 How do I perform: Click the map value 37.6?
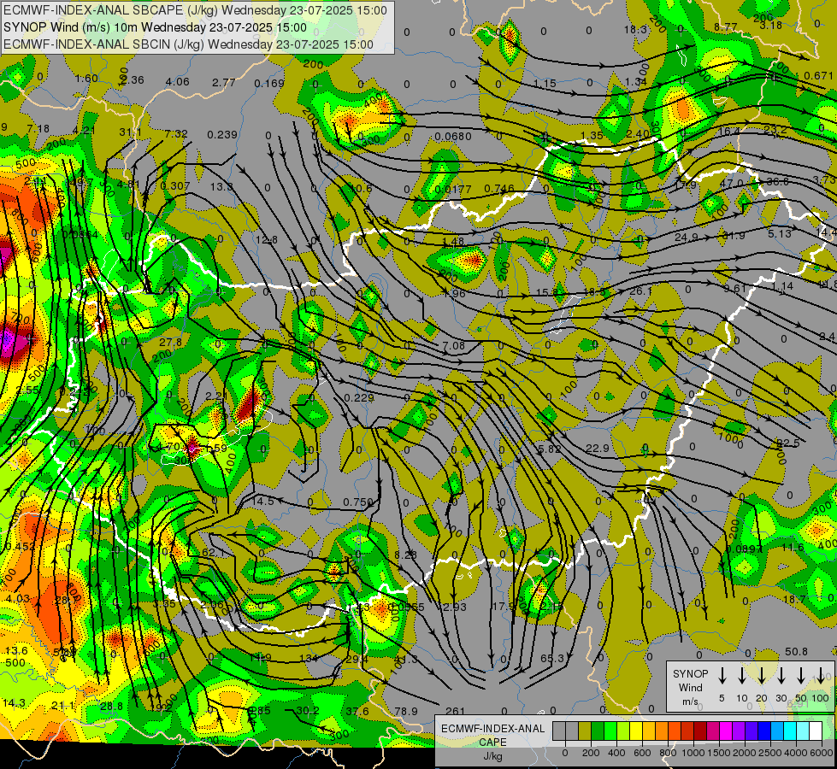(x=357, y=712)
